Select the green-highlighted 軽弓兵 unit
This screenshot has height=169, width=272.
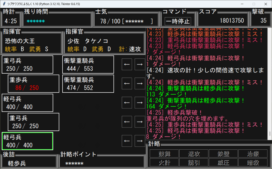(27, 141)
